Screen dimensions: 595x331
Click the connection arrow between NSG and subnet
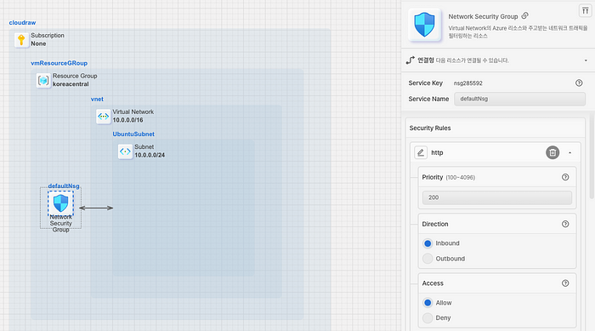tap(96, 208)
